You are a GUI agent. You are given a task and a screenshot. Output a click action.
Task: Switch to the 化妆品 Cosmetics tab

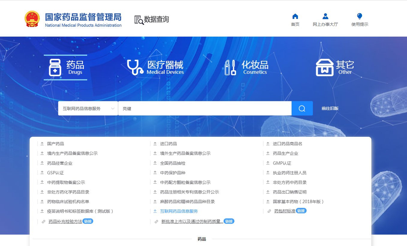pos(246,67)
